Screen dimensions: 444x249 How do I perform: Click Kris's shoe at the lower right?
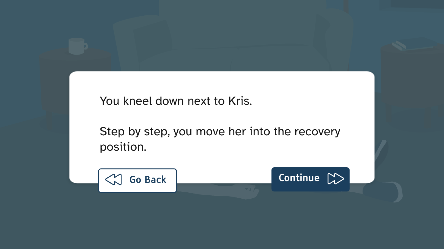[383, 192]
